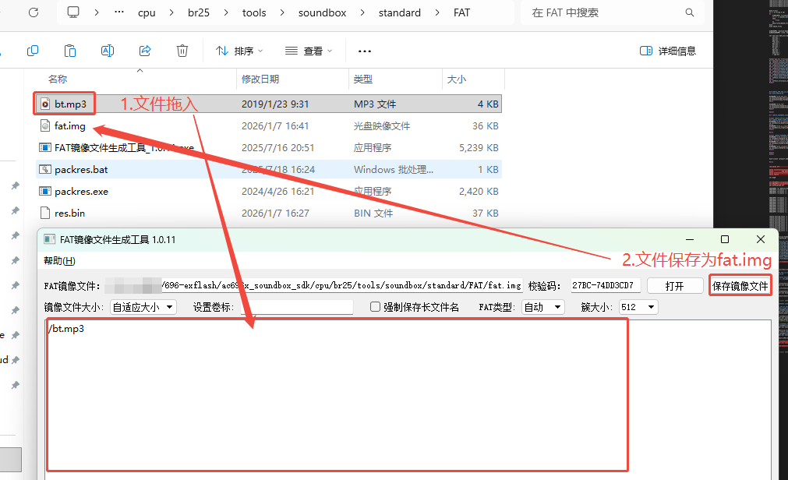
Task: Click the Share icon in the Explorer toolbar
Action: coord(145,51)
